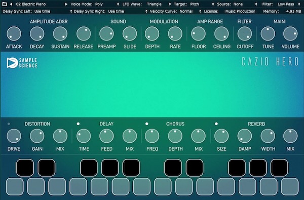Image resolution: width=304 pixels, height=200 pixels.
Task: Click the Sustain knob
Action: (x=60, y=34)
